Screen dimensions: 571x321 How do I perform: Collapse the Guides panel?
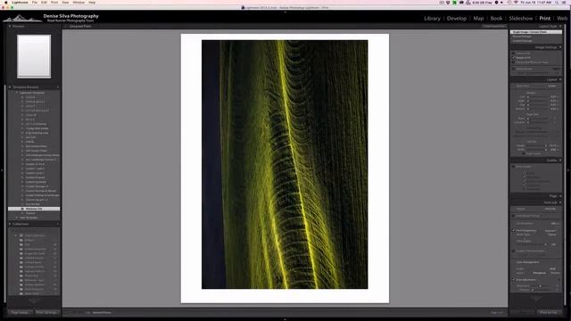tap(560, 160)
